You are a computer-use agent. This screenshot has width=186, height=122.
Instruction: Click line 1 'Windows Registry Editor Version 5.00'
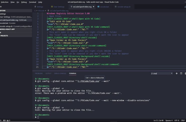[x=68, y=13]
